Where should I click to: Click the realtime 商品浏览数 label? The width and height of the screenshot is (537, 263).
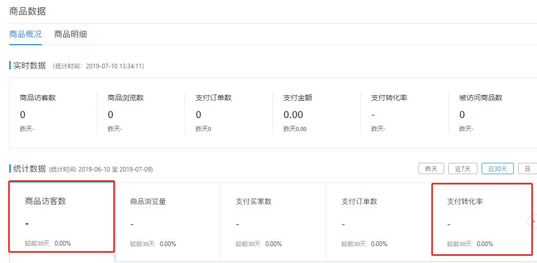[x=125, y=98]
